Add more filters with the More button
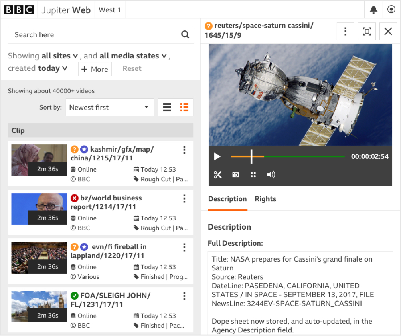 [95, 69]
